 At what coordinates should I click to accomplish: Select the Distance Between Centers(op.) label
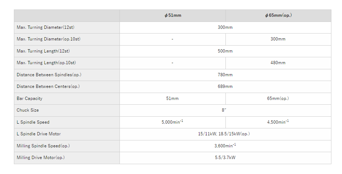click(x=48, y=86)
